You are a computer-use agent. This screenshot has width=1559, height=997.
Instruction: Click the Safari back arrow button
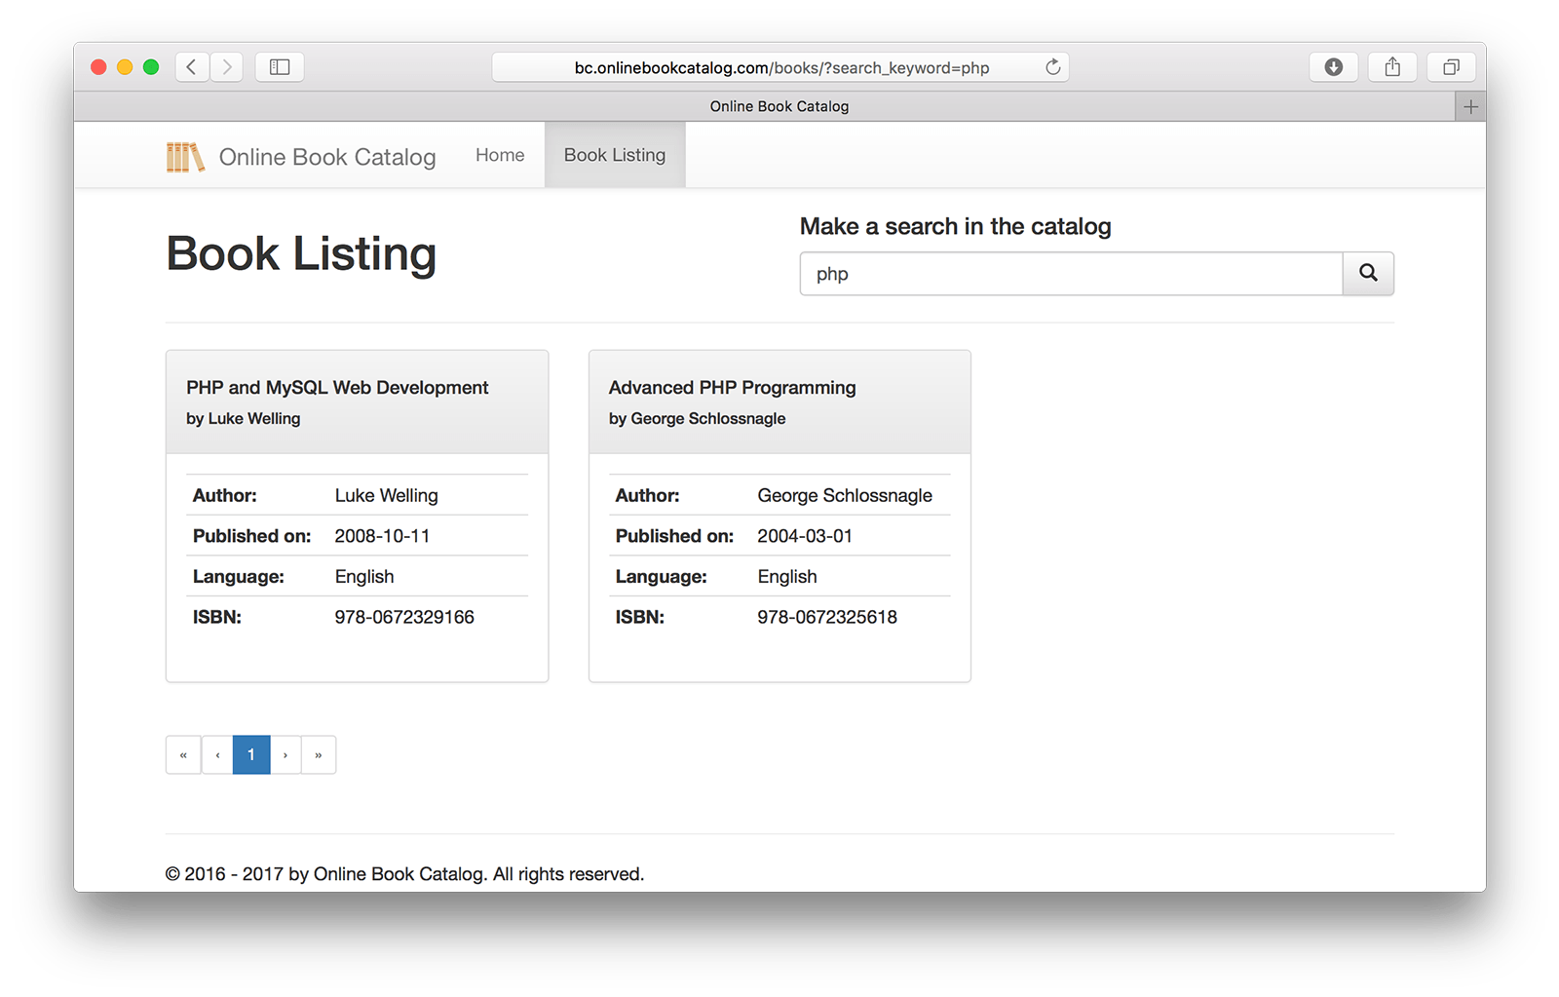(x=192, y=66)
